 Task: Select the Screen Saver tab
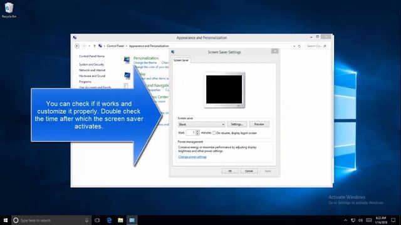pyautogui.click(x=181, y=61)
